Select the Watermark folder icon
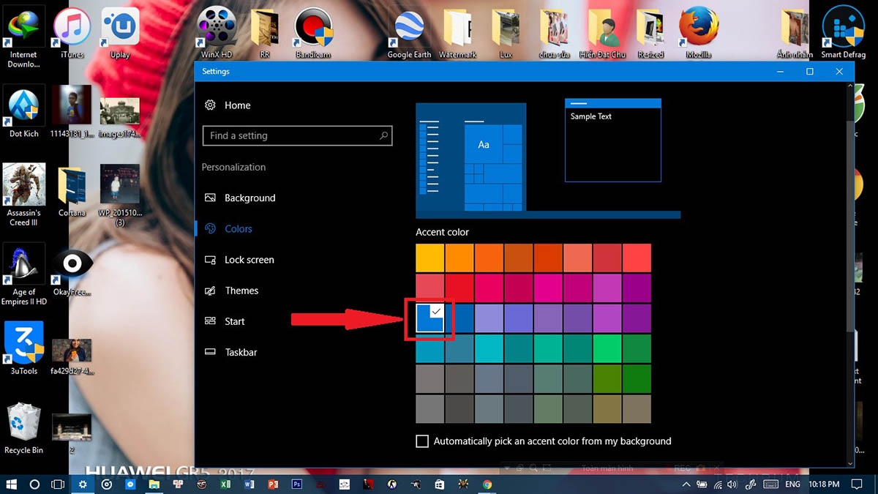Screen dimensions: 878x494 coord(457,34)
